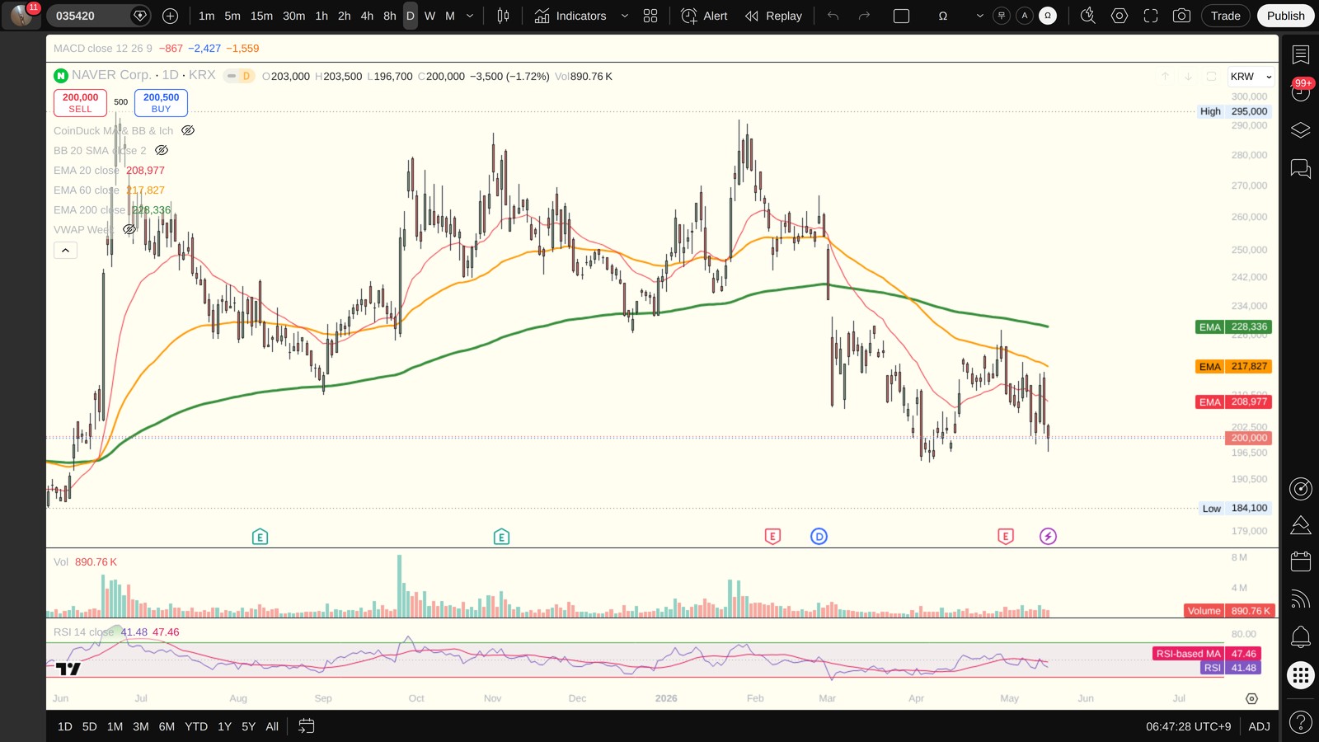Viewport: 1319px width, 742px height.
Task: Toggle visibility of CoinDuck MA & BB indicator
Action: 188,130
